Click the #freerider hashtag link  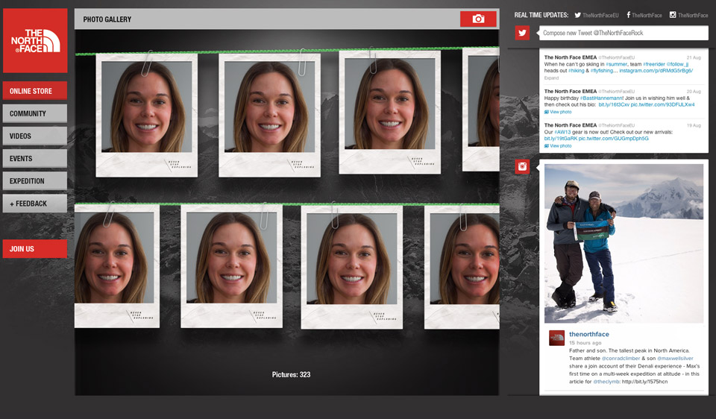[x=654, y=64]
